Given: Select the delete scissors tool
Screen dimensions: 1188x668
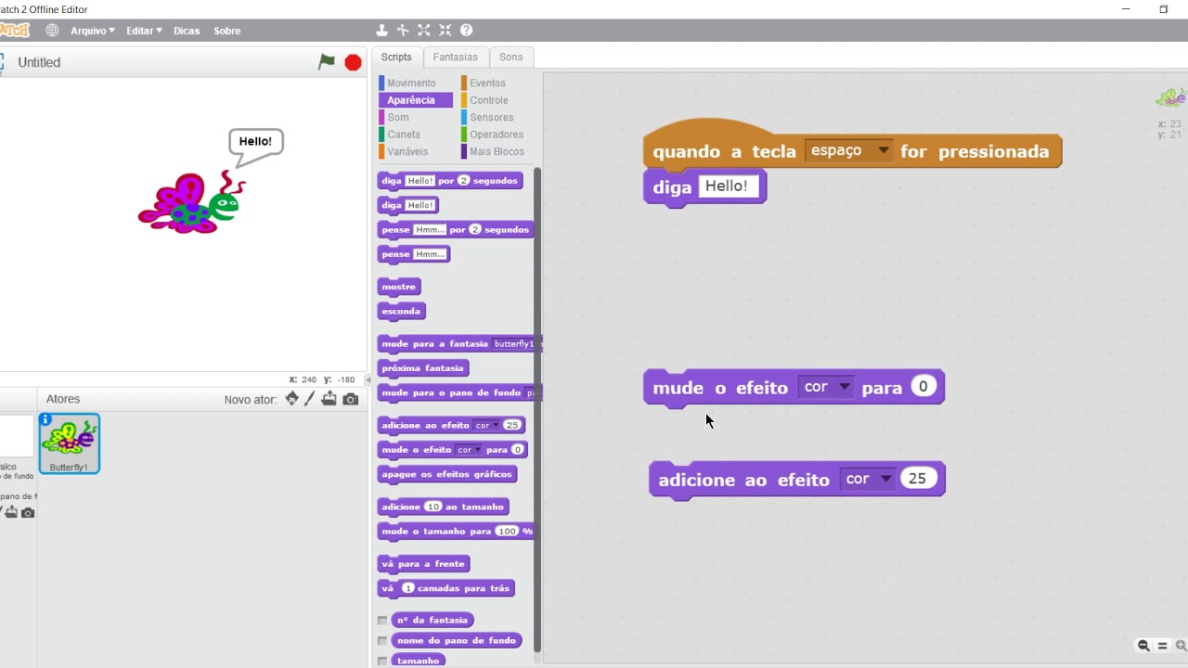Looking at the screenshot, I should 403,31.
